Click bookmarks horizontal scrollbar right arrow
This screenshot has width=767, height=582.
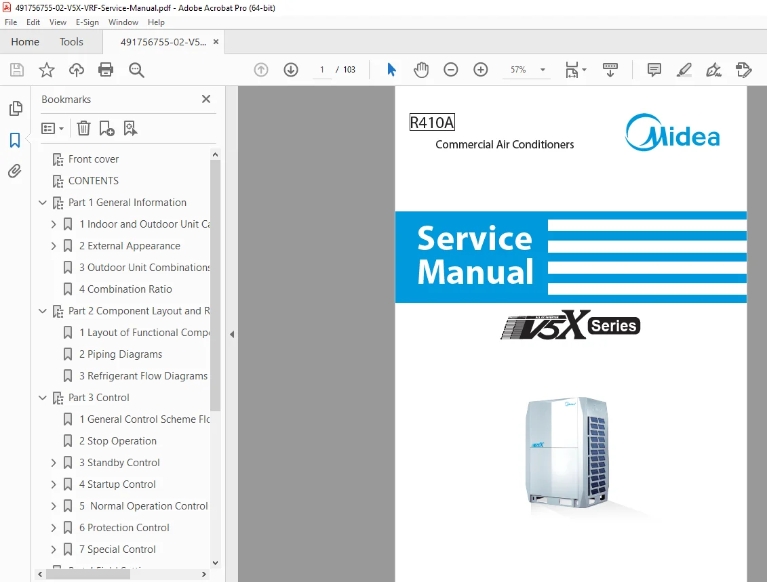pos(204,574)
